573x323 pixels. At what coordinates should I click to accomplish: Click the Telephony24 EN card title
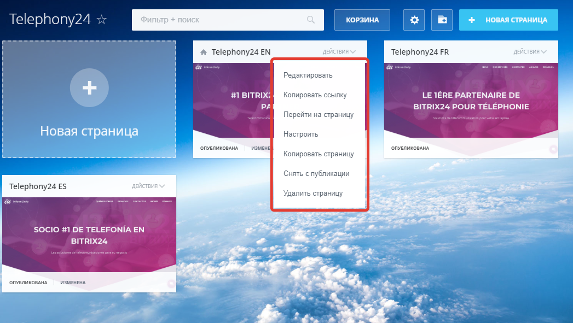pyautogui.click(x=241, y=52)
